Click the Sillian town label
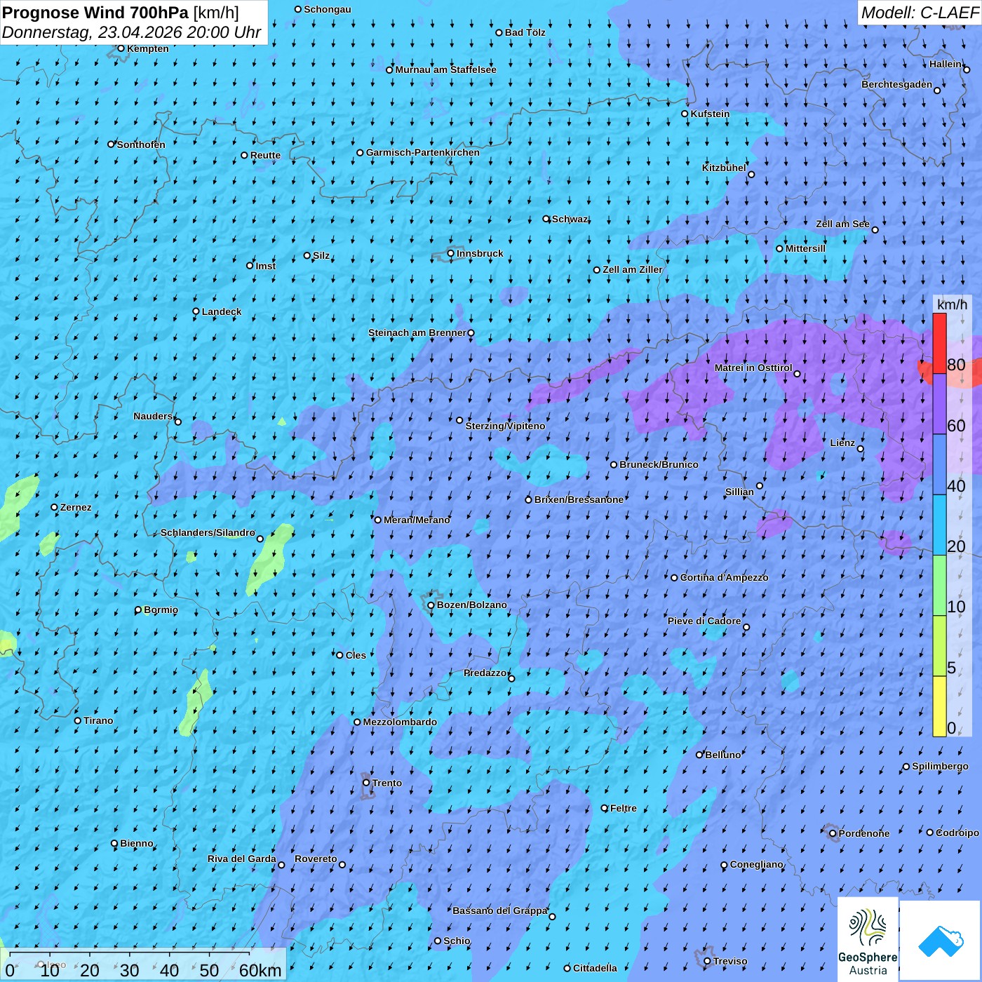Screen dimensions: 982x982 (739, 492)
